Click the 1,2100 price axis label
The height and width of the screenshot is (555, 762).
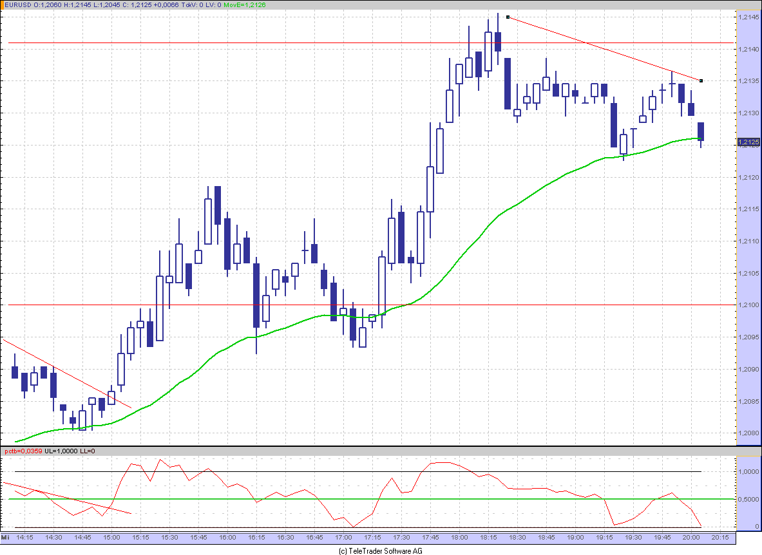[748, 305]
